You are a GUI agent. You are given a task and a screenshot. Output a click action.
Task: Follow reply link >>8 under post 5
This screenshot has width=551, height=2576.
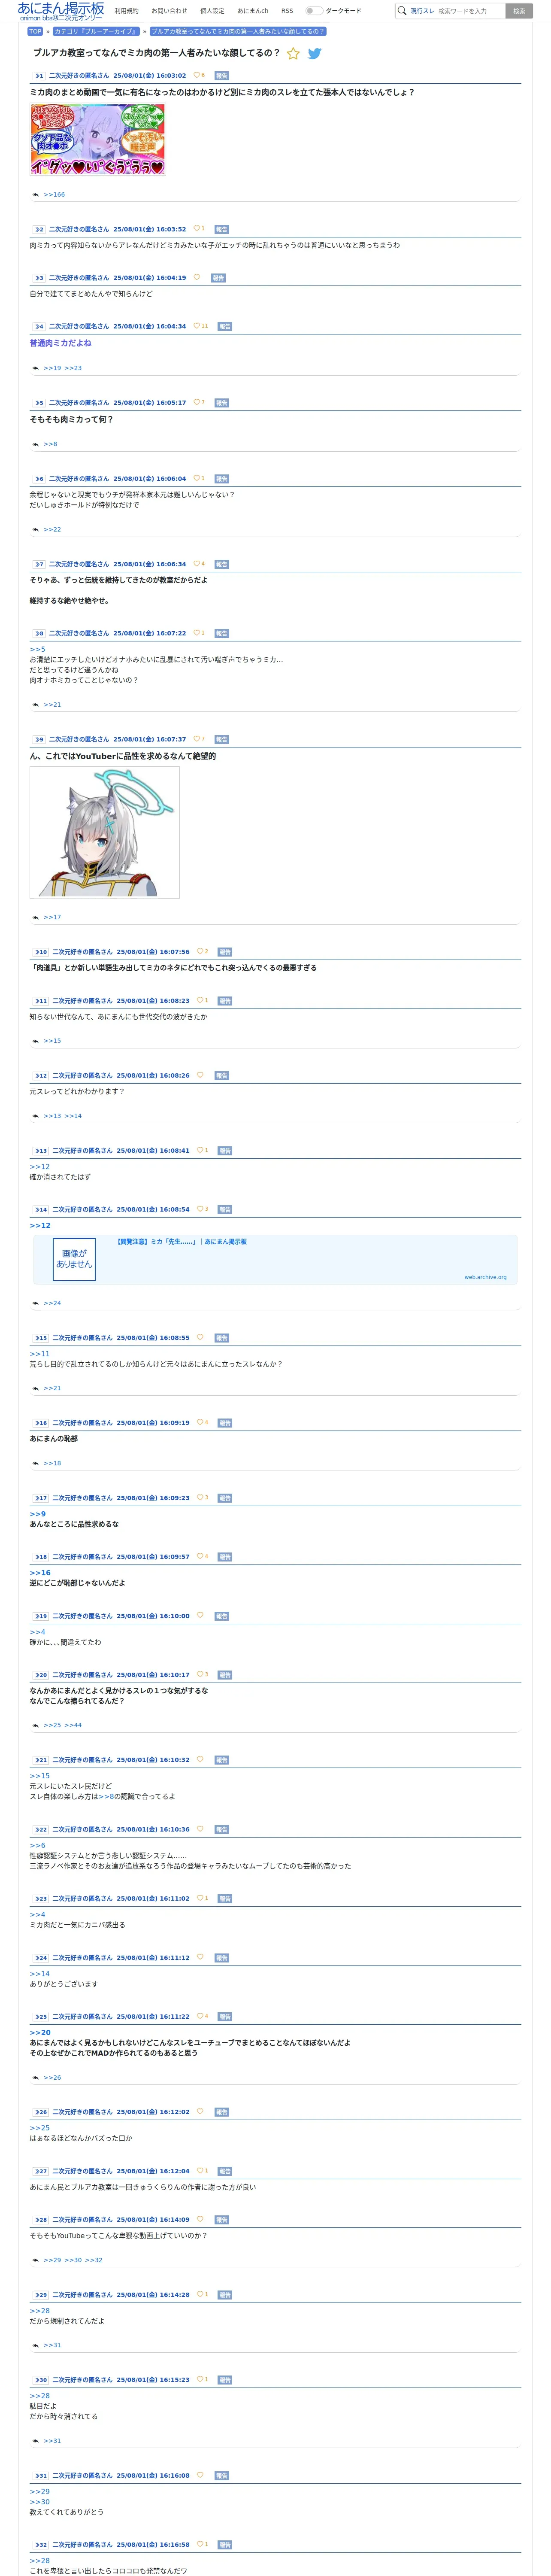[x=50, y=444]
